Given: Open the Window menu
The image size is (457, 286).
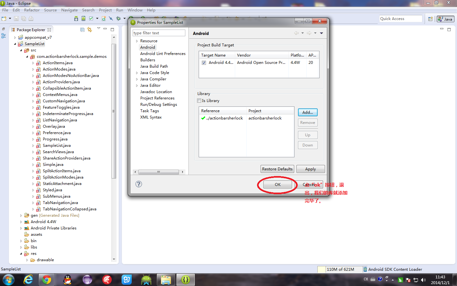Looking at the screenshot, I should coord(135,10).
